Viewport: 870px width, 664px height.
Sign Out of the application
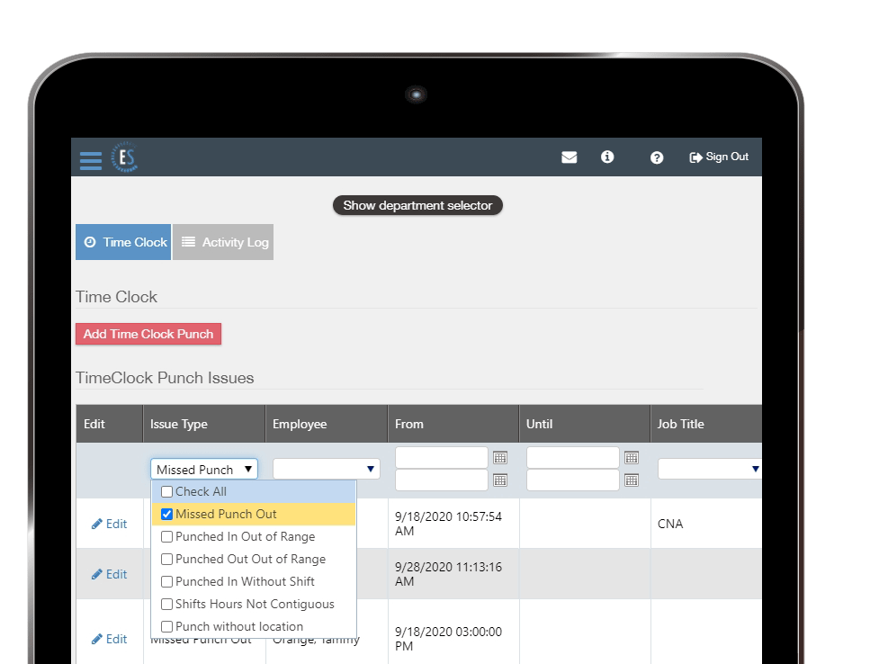[x=719, y=157]
